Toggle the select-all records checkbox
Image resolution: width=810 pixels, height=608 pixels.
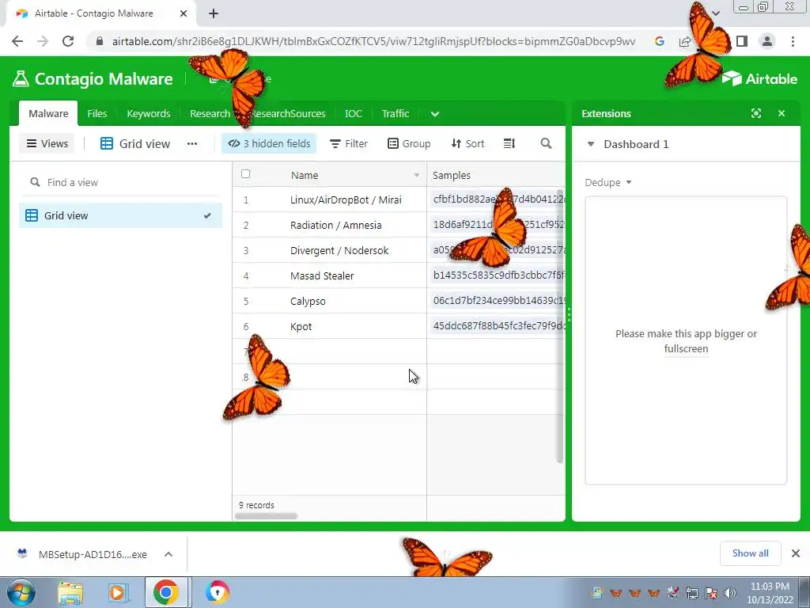[x=246, y=174]
